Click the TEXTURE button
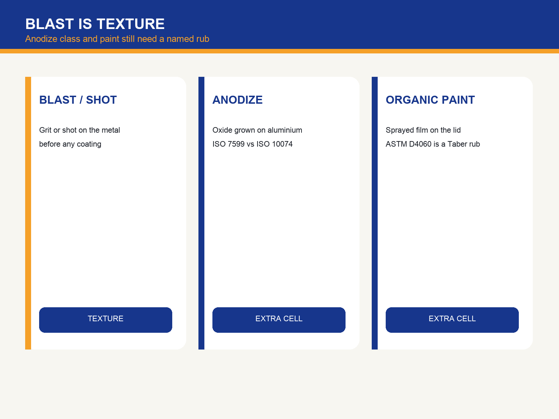 pos(106,320)
